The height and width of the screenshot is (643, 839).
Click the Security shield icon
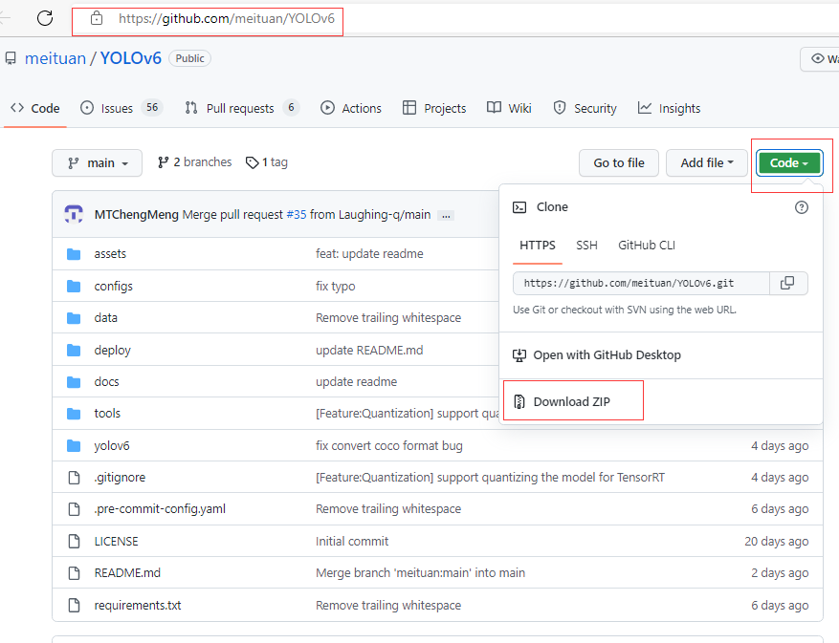[559, 108]
